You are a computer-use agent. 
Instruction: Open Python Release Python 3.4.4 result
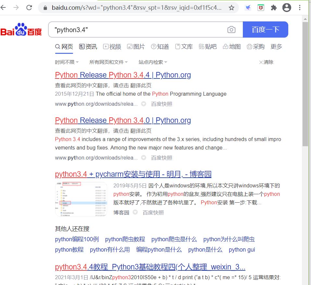[123, 75]
